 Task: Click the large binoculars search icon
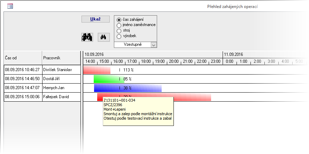(x=87, y=37)
